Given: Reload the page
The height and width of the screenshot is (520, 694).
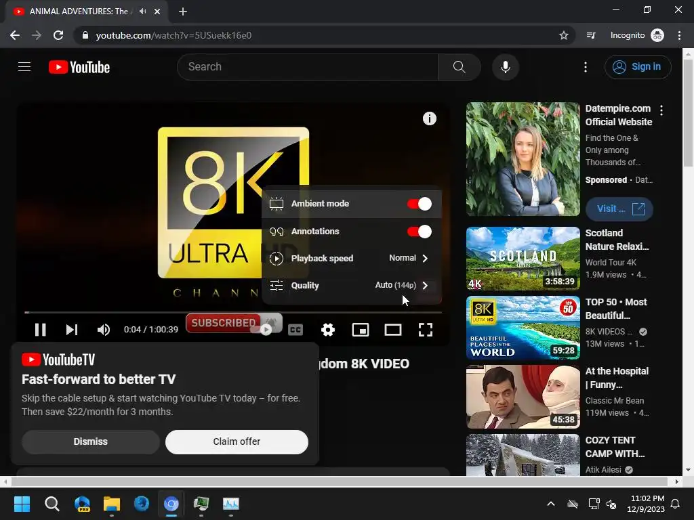Looking at the screenshot, I should pyautogui.click(x=58, y=35).
